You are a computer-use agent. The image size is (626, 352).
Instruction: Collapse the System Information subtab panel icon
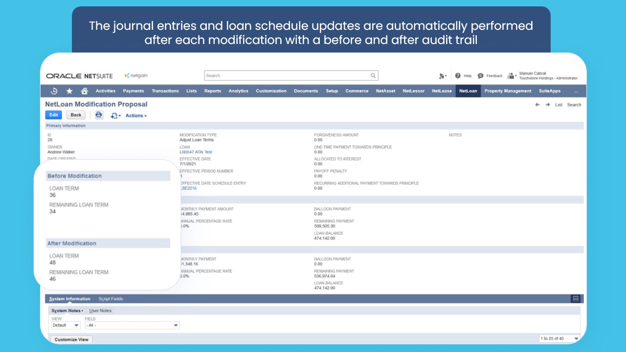tap(576, 299)
